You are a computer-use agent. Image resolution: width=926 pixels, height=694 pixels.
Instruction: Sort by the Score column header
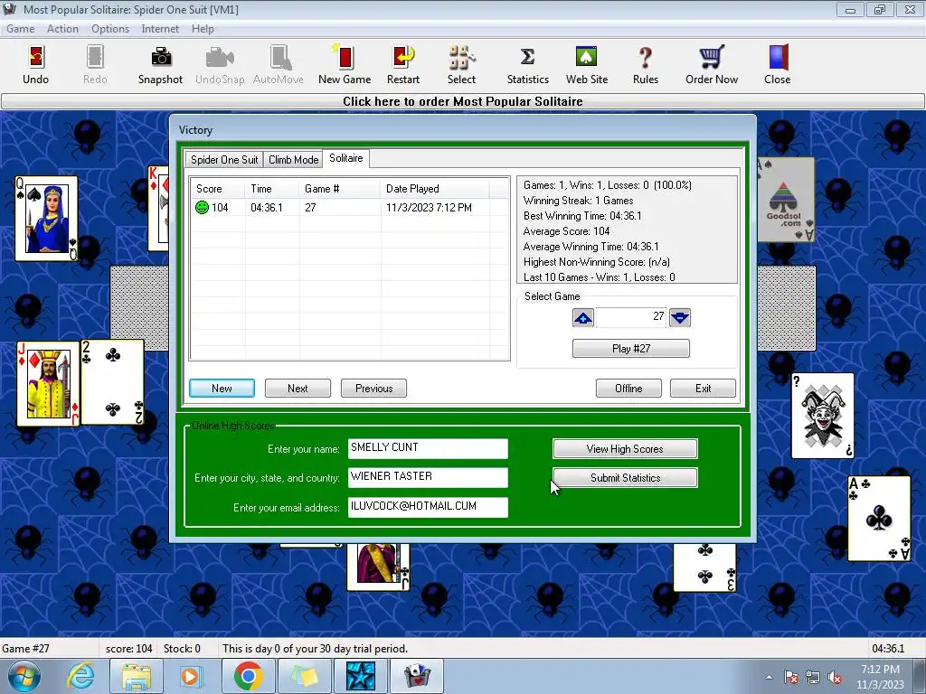[x=217, y=189]
